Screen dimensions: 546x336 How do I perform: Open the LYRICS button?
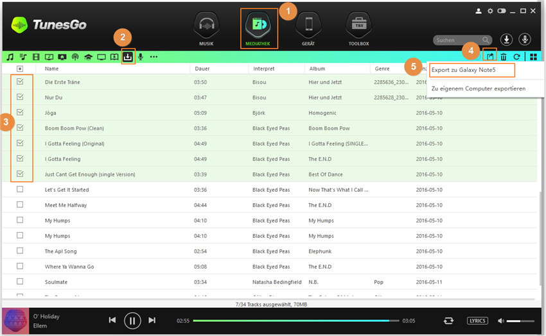tap(477, 321)
